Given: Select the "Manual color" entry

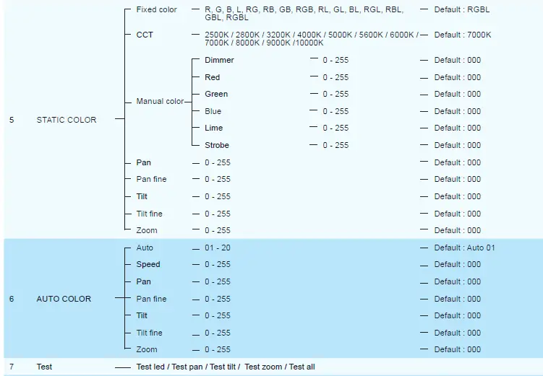Looking at the screenshot, I should (160, 101).
